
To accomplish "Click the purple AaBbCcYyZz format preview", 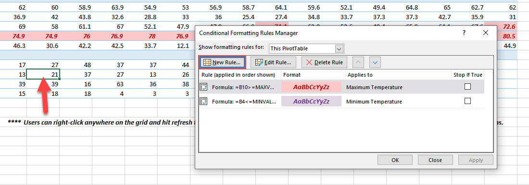I will 311,101.
